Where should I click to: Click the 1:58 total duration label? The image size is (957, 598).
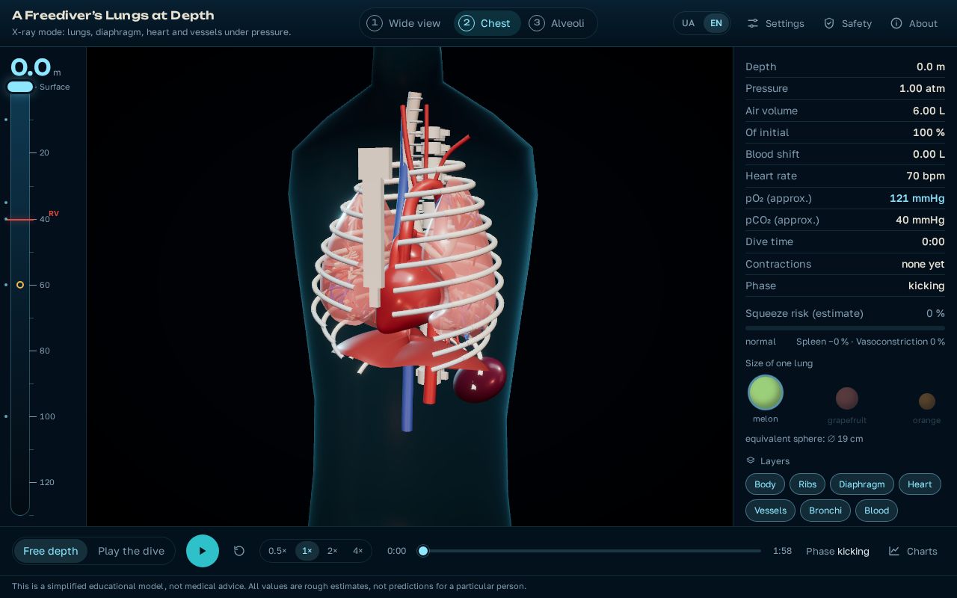tap(782, 551)
